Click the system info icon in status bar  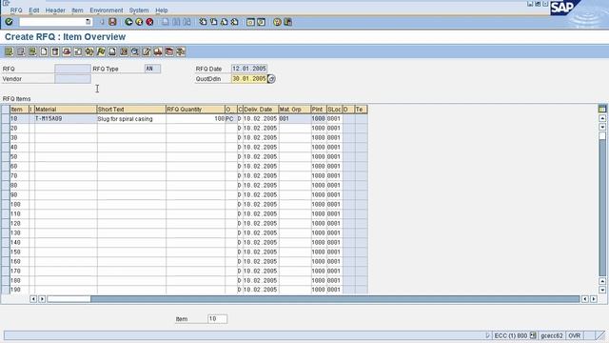click(533, 335)
